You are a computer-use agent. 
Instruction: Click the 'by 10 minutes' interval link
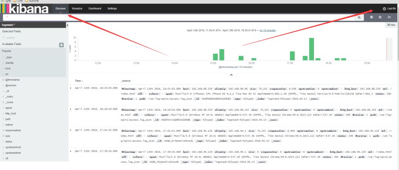coord(268,30)
